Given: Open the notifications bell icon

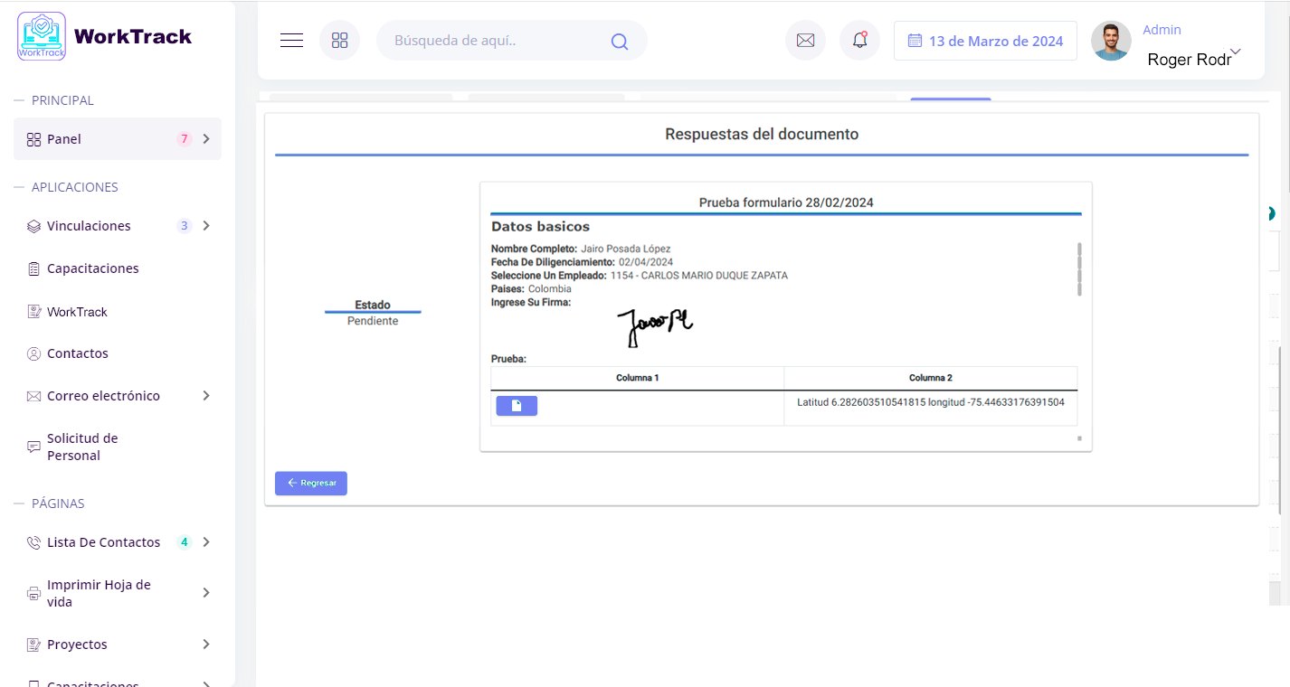Looking at the screenshot, I should point(859,41).
